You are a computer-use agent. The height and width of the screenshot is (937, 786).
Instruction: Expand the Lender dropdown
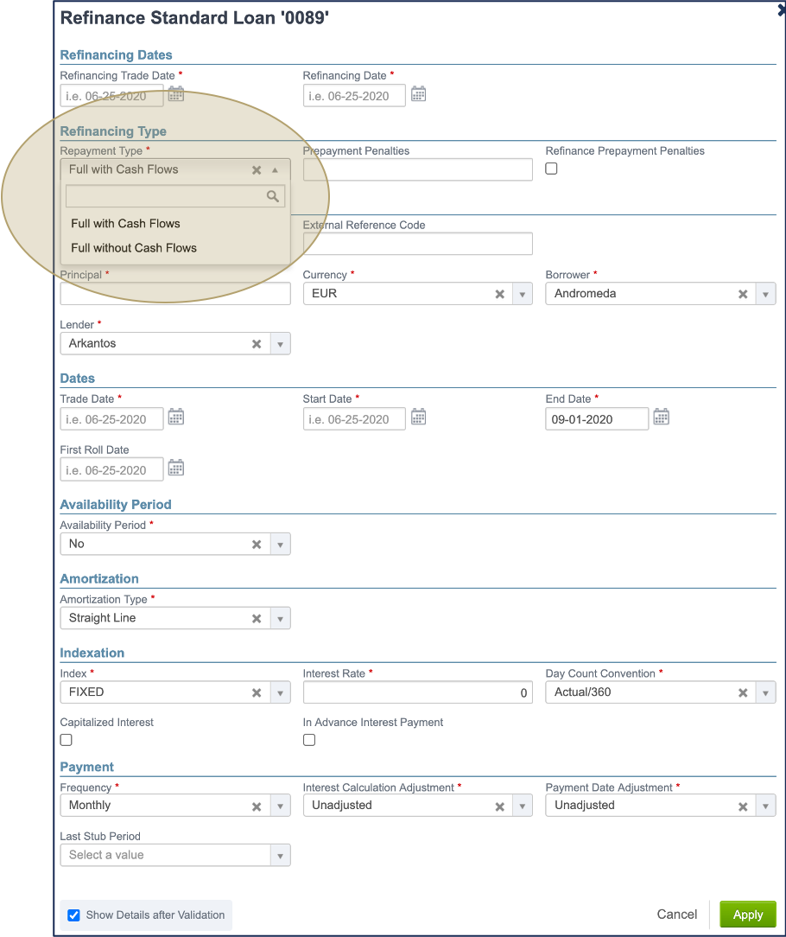click(280, 344)
